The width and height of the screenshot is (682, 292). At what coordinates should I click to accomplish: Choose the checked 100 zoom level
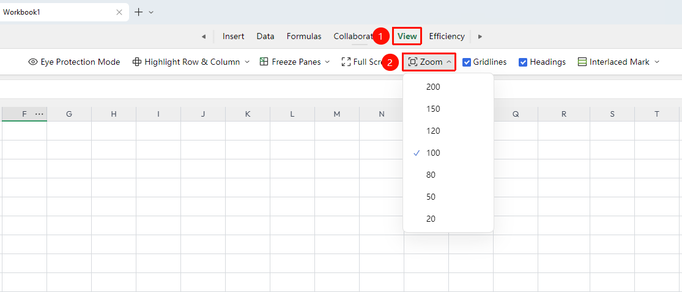(448, 153)
